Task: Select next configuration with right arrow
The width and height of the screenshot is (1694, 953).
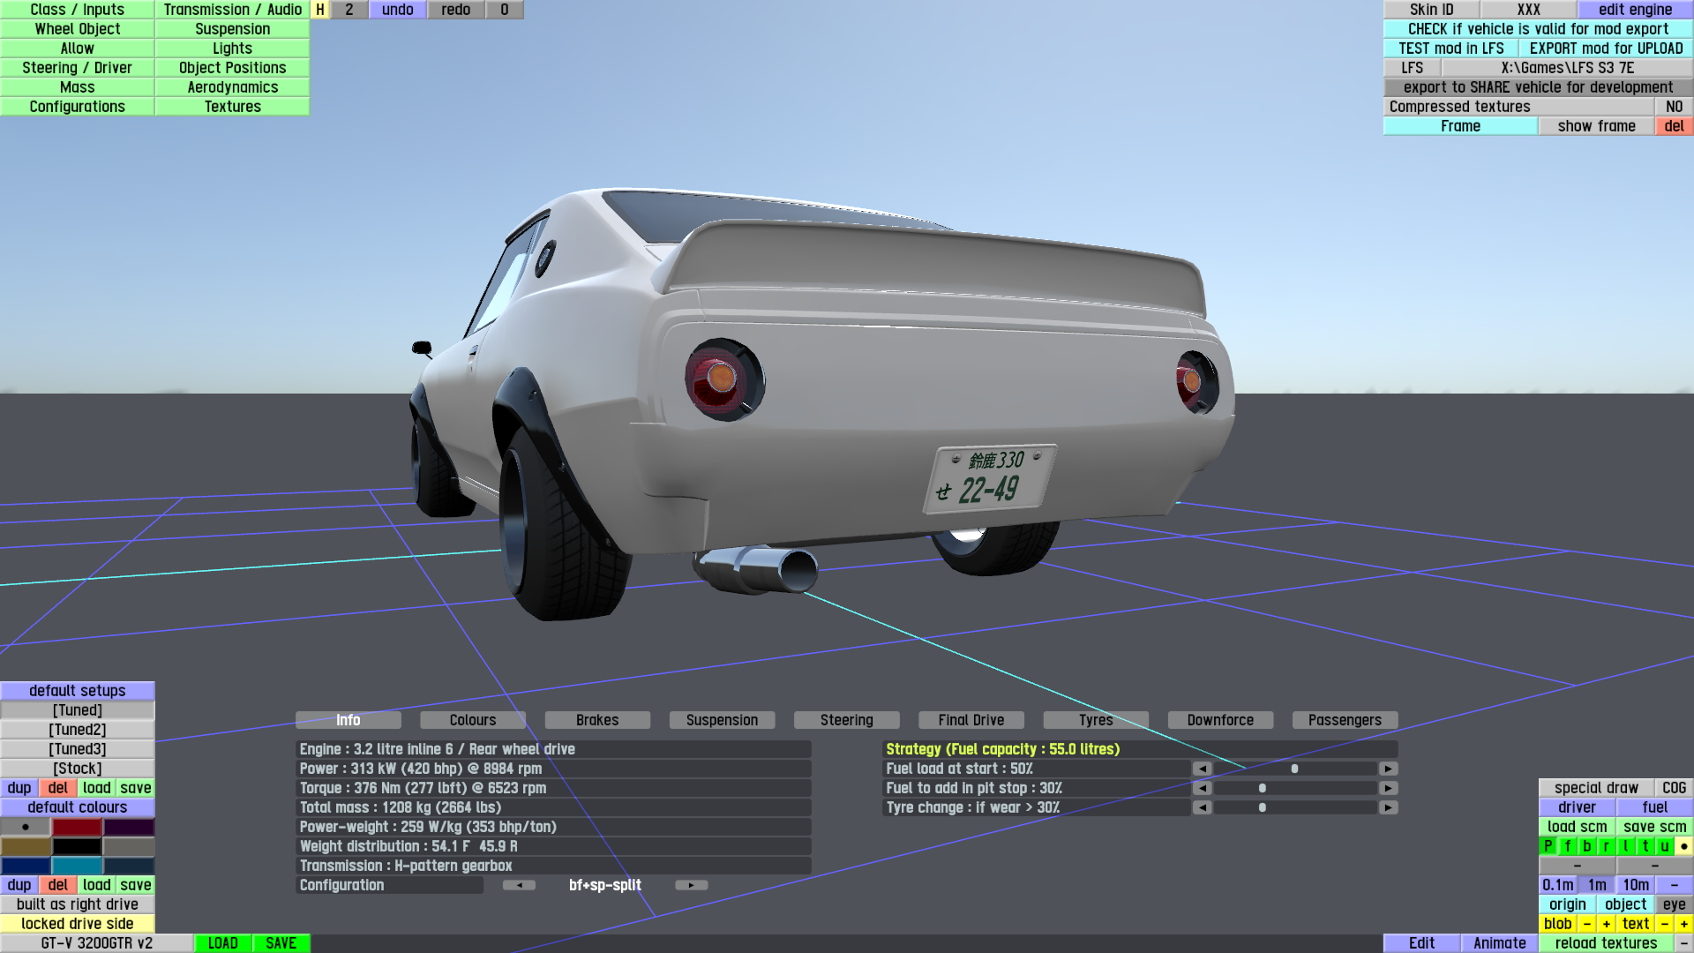Action: [x=691, y=885]
